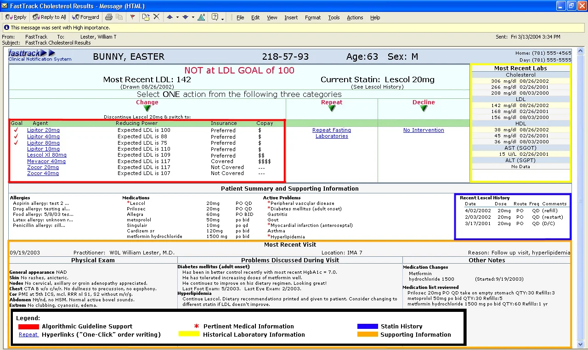Click the green arrow under Repeat
The image size is (588, 350).
point(332,109)
